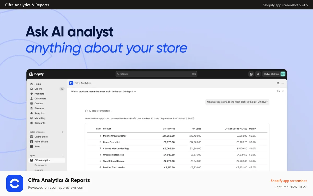Click the search magnifier icon
Viewport: 313px width, 196px height.
[x=118, y=74]
